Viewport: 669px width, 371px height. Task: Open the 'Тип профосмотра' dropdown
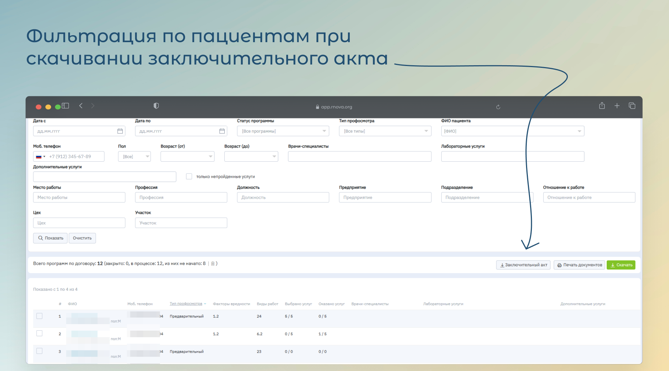pyautogui.click(x=385, y=131)
